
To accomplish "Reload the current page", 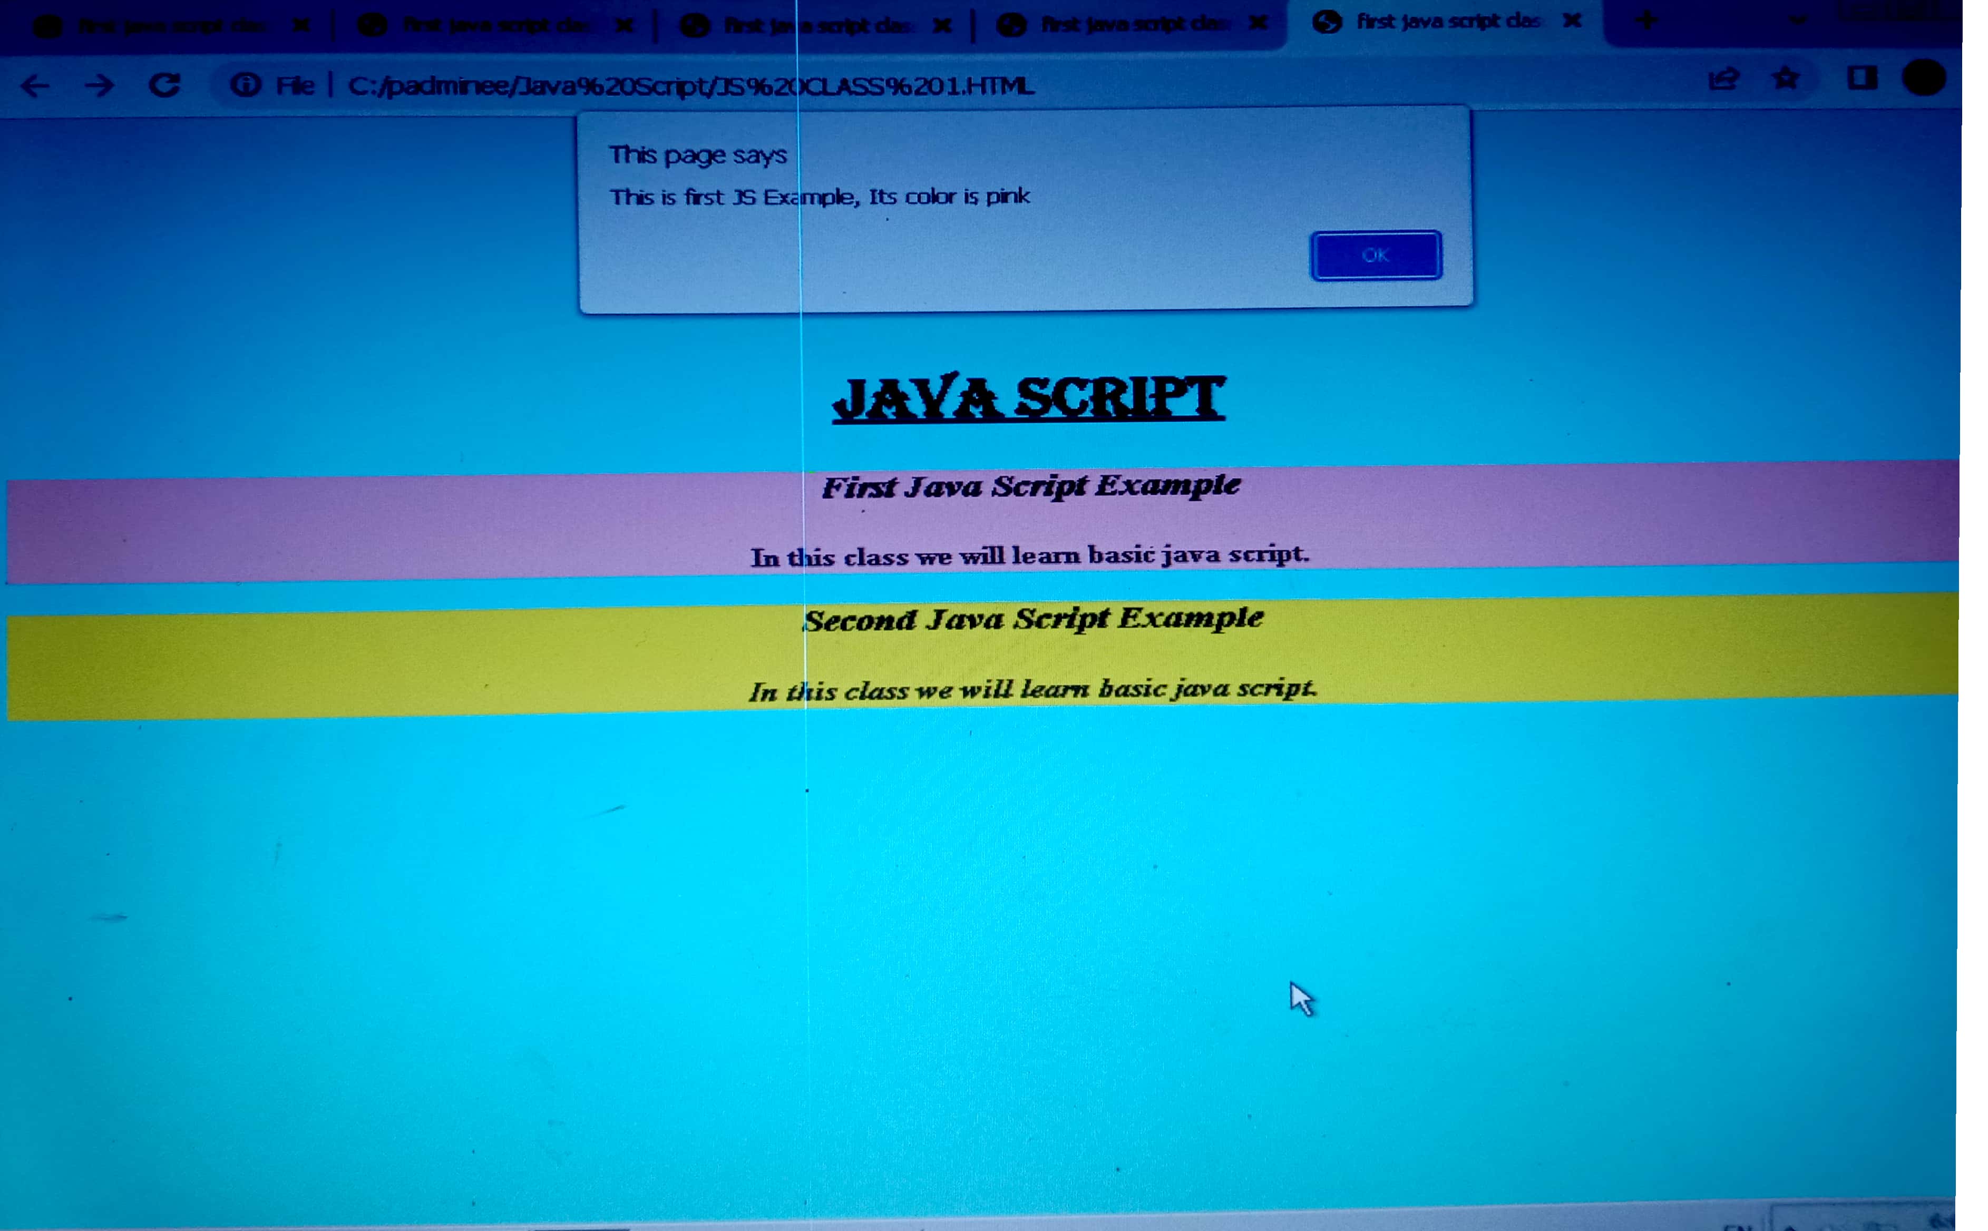I will pyautogui.click(x=164, y=85).
